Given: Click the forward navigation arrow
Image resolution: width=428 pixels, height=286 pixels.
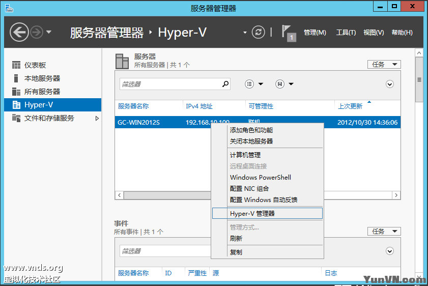Looking at the screenshot, I should click(x=36, y=32).
